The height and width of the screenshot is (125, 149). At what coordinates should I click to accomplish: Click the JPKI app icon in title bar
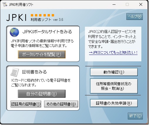[5, 4]
